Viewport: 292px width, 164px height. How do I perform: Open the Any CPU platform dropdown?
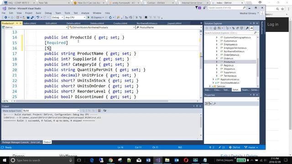coord(75,17)
